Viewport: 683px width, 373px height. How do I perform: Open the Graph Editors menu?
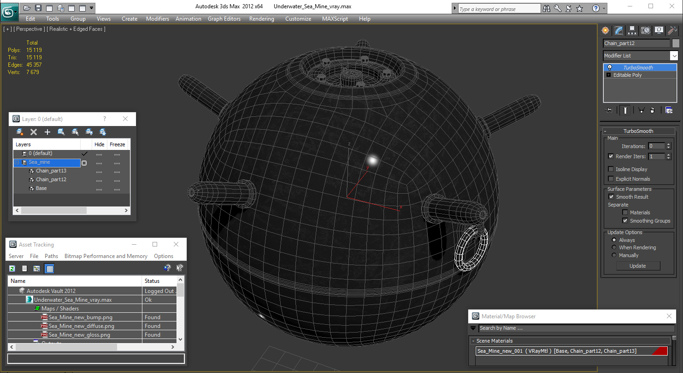click(224, 19)
